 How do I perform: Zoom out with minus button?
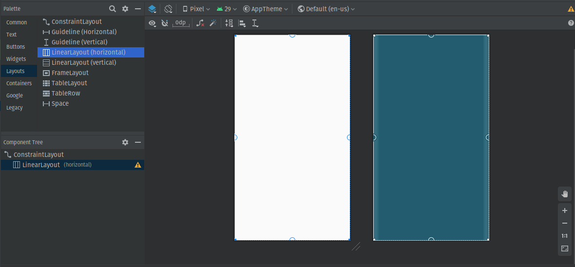pos(565,223)
